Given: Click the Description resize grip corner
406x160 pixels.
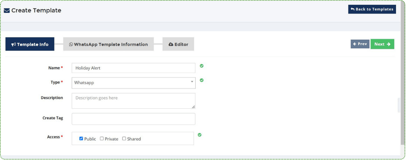Looking at the screenshot, I should tap(193, 107).
